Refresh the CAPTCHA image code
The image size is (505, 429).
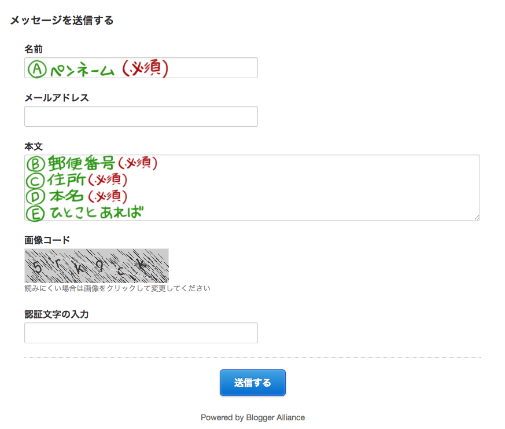(96, 266)
